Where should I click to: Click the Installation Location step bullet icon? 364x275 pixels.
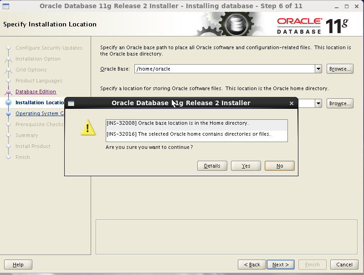[x=8, y=102]
